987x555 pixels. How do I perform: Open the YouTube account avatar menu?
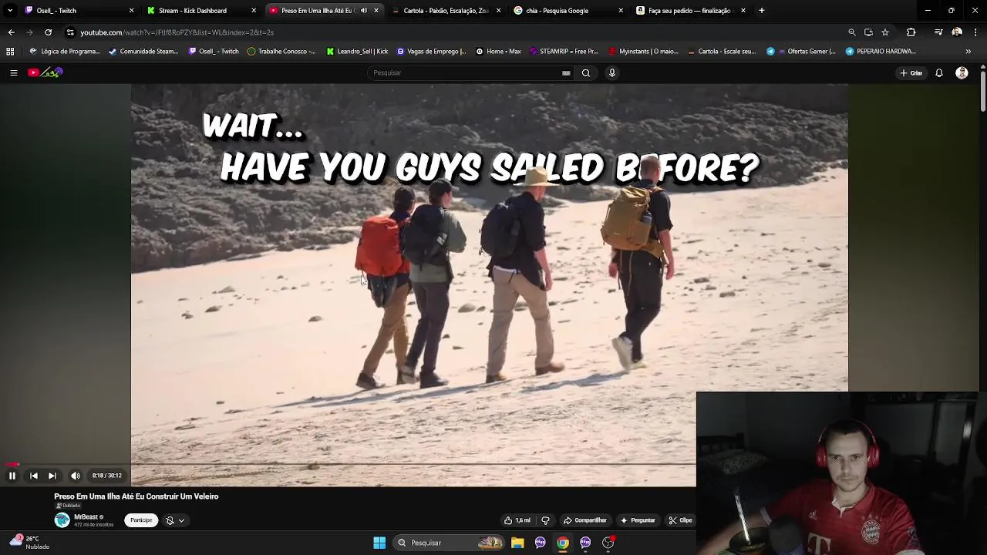pos(962,72)
